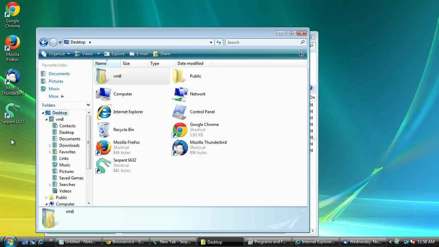439x247 pixels.
Task: Select the Public folder in file list
Action: (x=187, y=76)
